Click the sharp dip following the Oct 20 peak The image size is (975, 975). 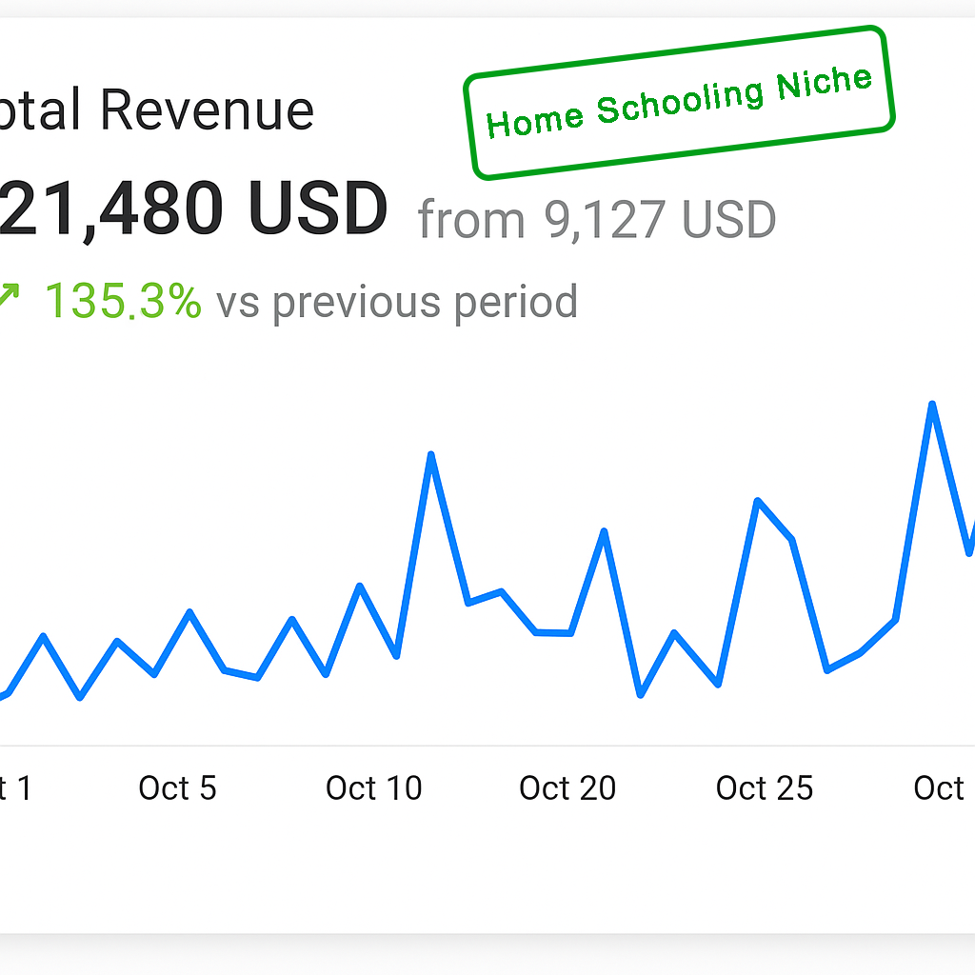point(641,694)
